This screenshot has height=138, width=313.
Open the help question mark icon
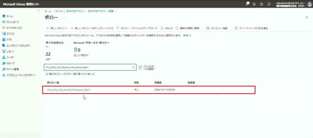click(262, 4)
